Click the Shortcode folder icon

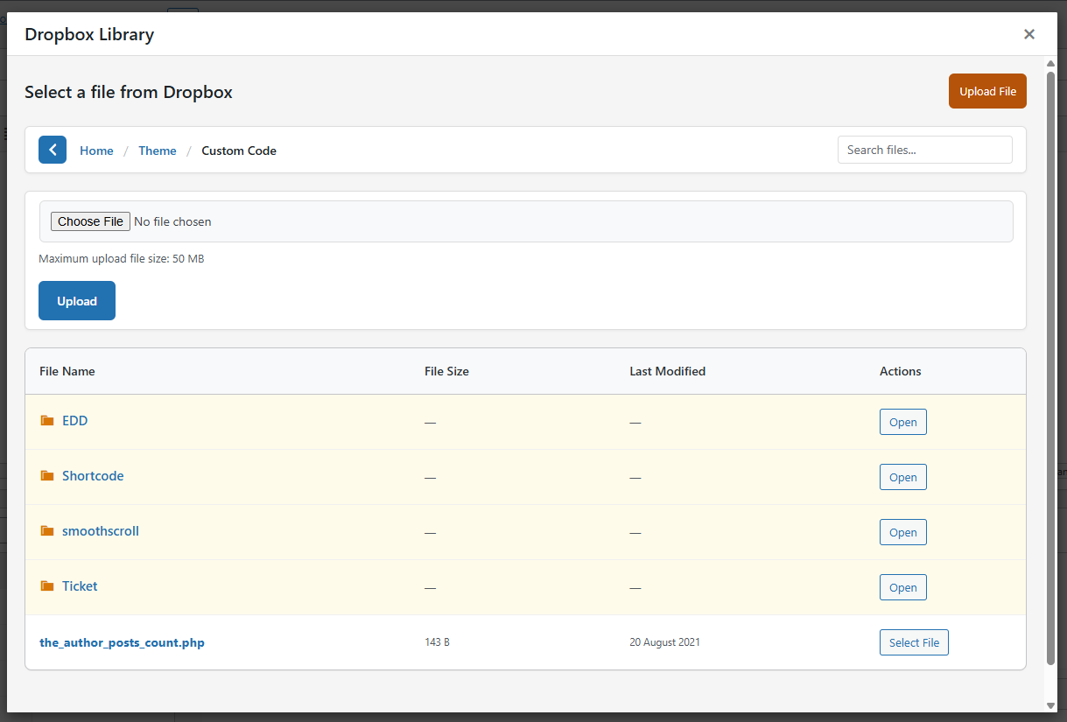click(x=47, y=476)
